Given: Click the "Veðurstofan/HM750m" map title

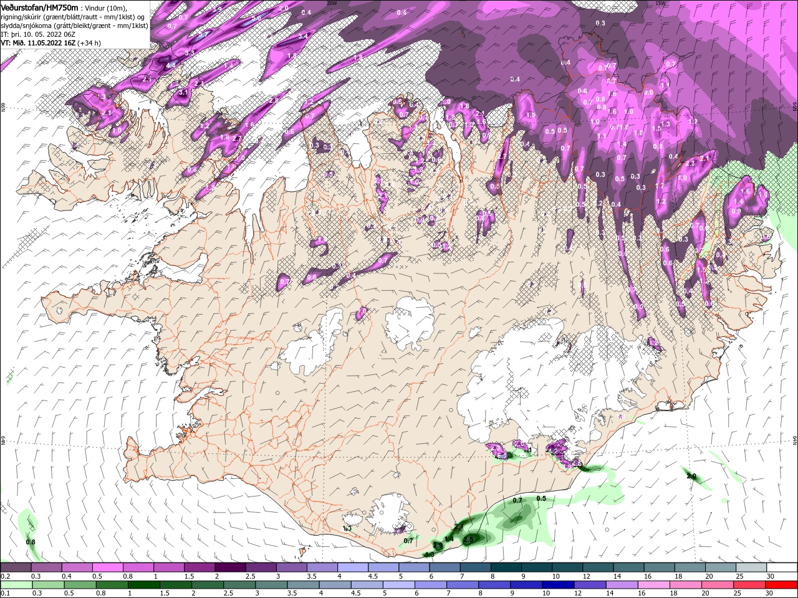Looking at the screenshot, I should 39,7.
